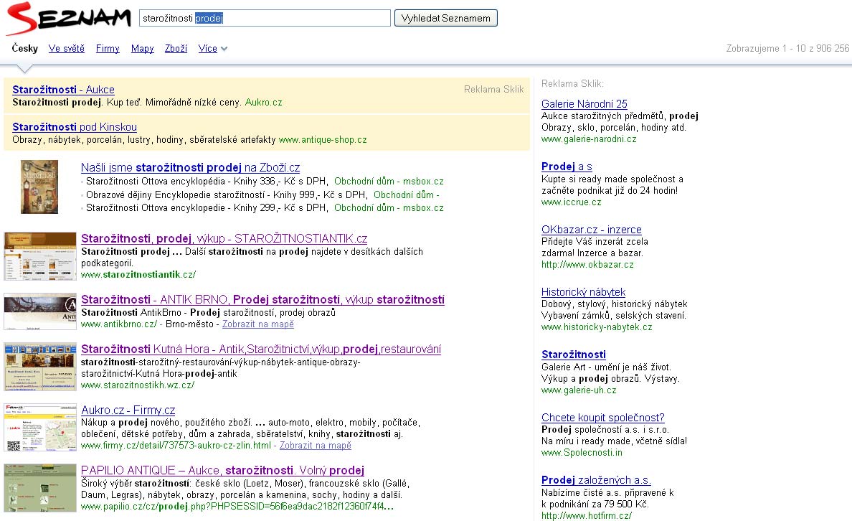The height and width of the screenshot is (521, 852).
Task: Click the STAROŽITNOSTIANTIK.CZ site thumbnail
Action: pos(40,256)
